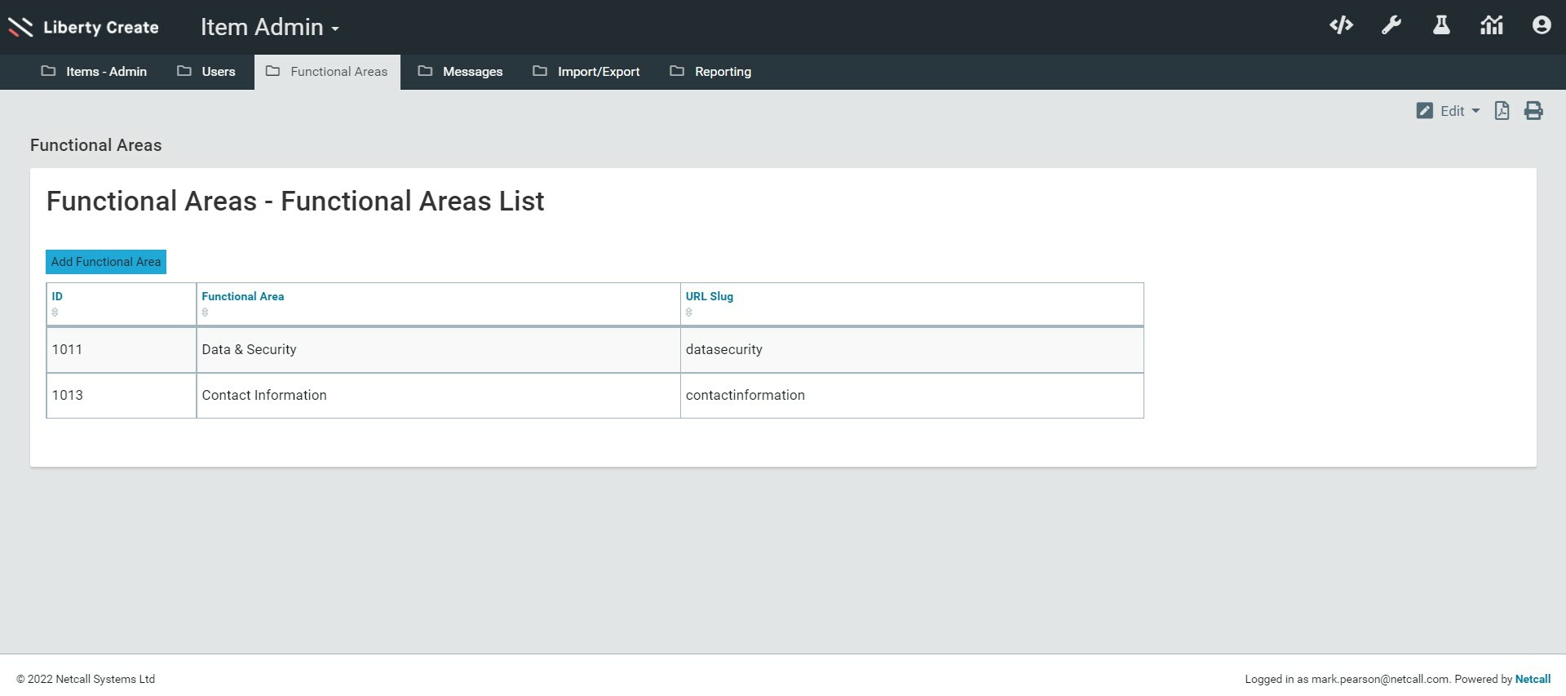Open the code editor icon in header
Viewport: 1566px width, 696px height.
(1341, 26)
